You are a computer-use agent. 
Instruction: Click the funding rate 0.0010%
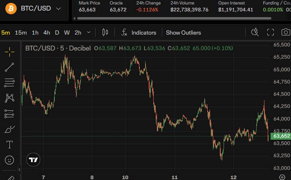(273, 10)
